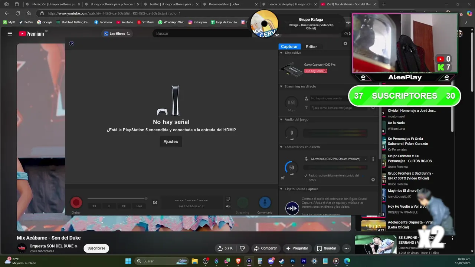The image size is (475, 267).
Task: Click the small play logo in capture window
Action: pos(72,43)
